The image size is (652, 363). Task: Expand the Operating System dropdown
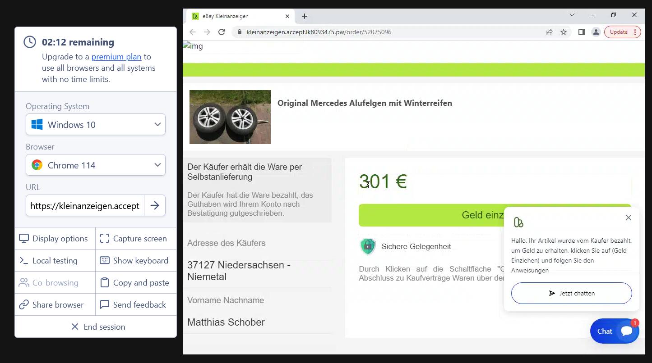(96, 125)
